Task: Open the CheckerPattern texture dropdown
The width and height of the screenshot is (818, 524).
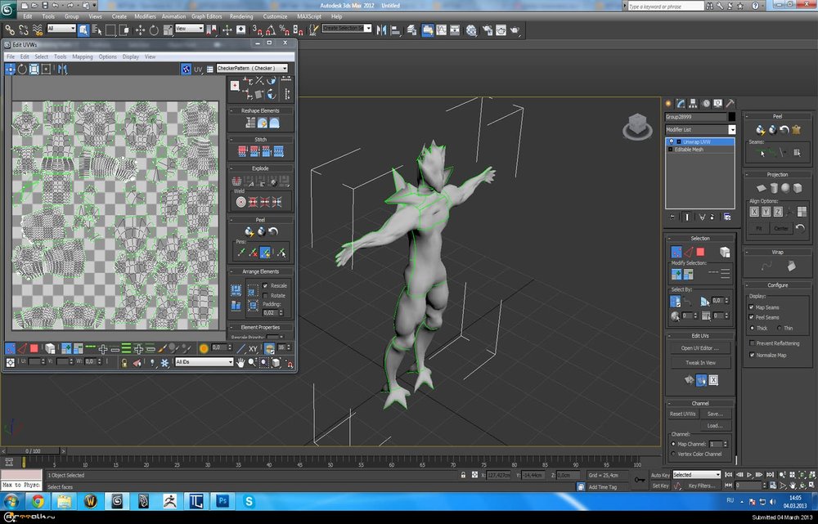Action: (252, 69)
